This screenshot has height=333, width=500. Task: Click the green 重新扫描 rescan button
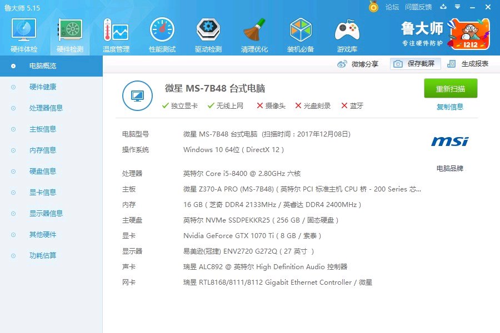(451, 88)
